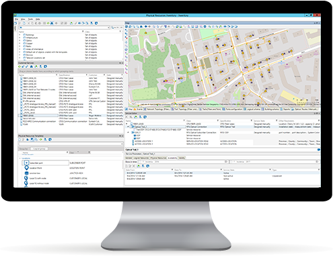The height and width of the screenshot is (256, 333).
Task: Open the template filter dropdown arrow
Action: click(x=122, y=143)
